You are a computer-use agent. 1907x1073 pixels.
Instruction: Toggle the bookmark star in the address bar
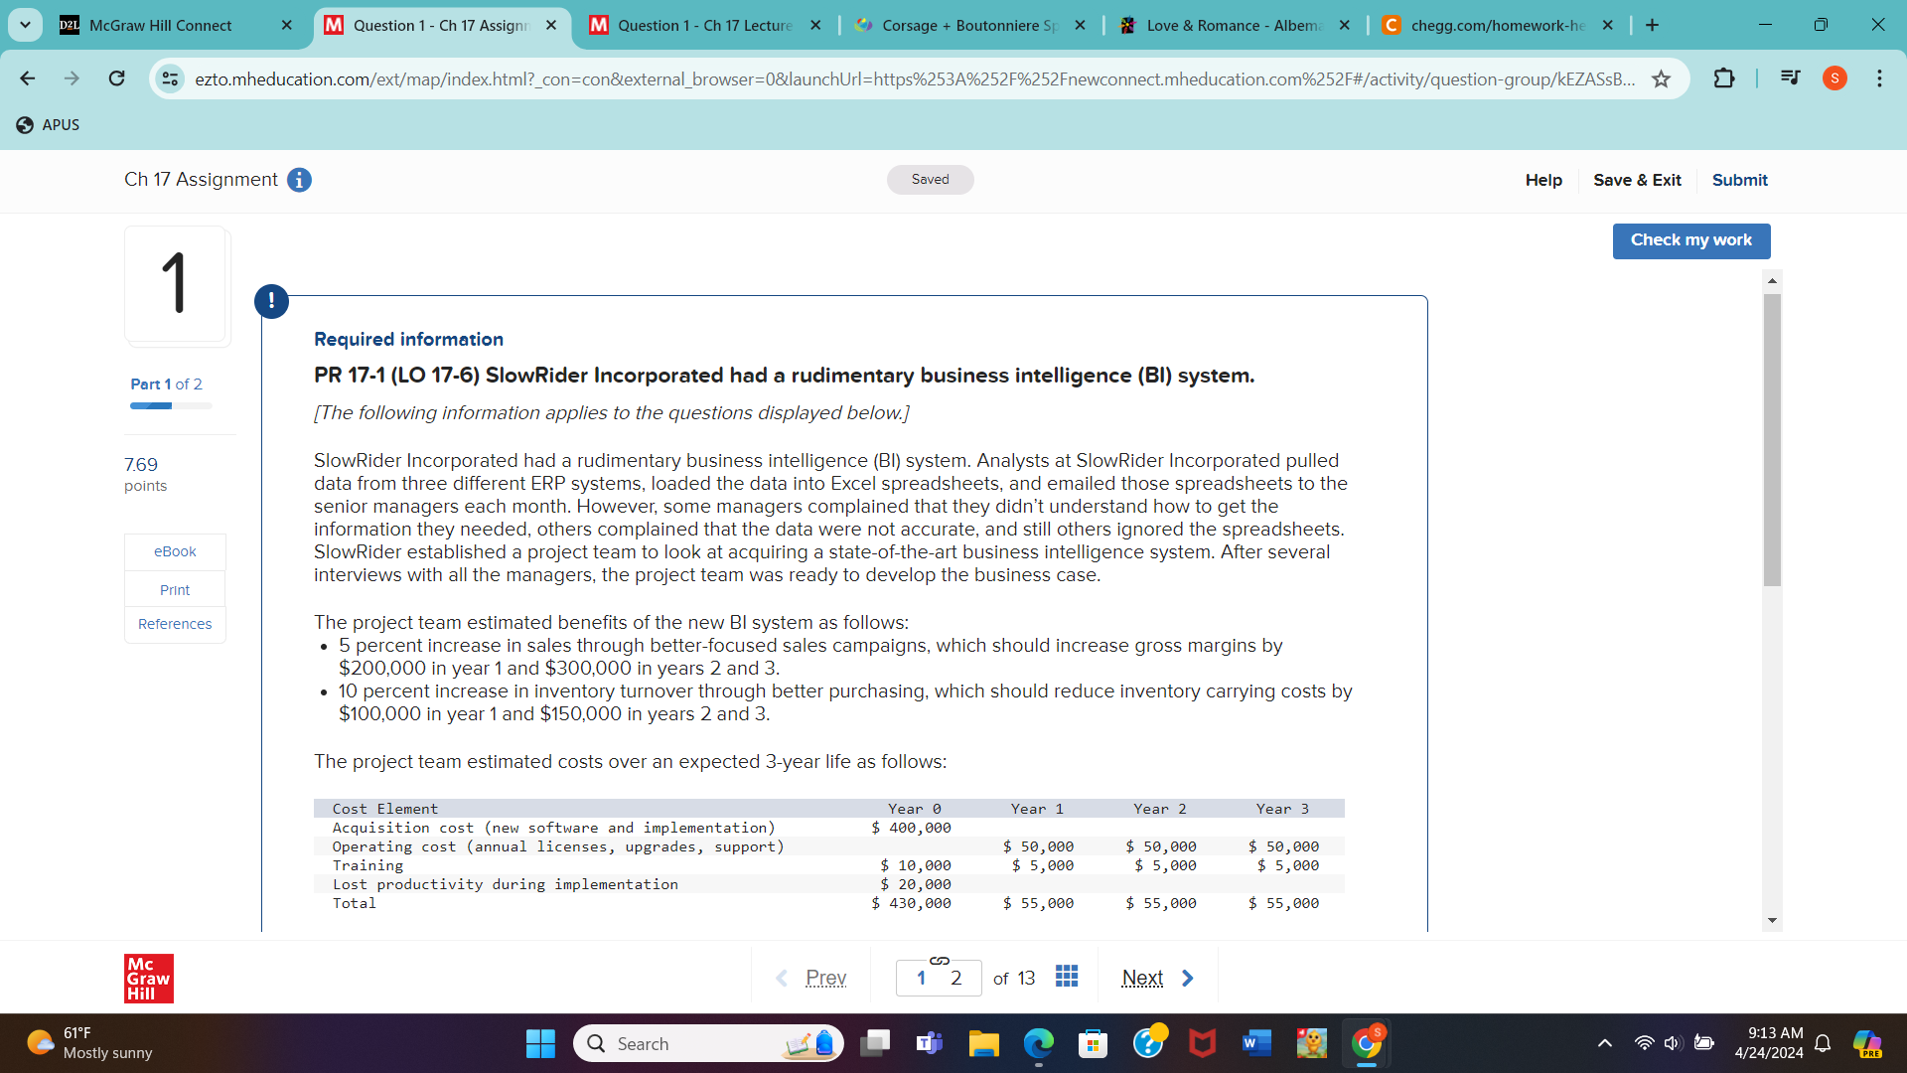1662,78
